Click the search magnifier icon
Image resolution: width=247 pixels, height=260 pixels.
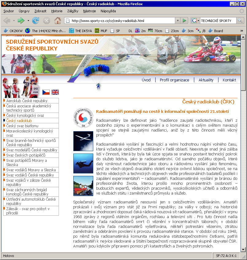(240, 20)
